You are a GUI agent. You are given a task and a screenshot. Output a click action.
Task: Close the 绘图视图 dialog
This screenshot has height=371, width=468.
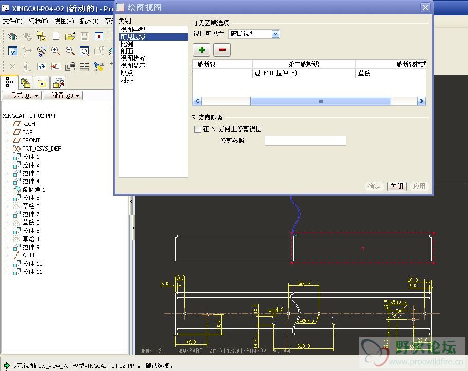click(x=426, y=8)
